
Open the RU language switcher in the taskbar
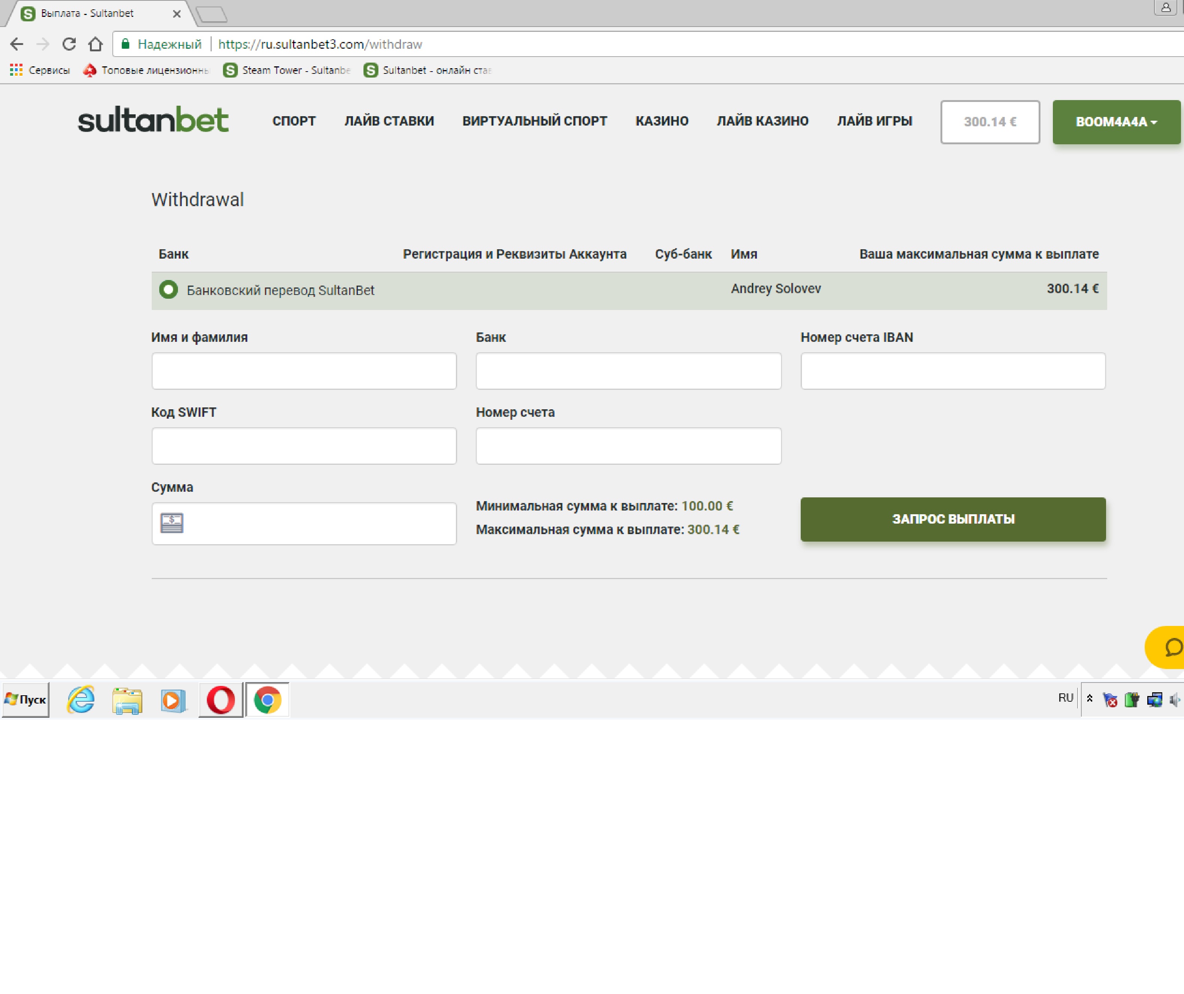1065,698
